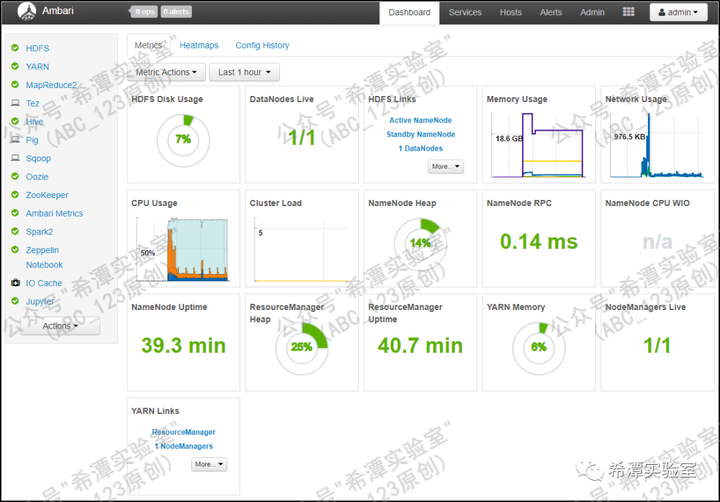Expand the More menu in HDFS Links
Viewport: 720px width, 502px height.
coord(445,166)
